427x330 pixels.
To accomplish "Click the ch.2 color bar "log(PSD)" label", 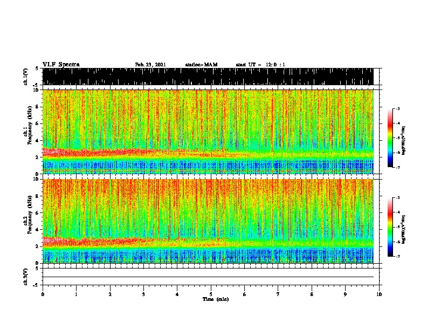I will tap(404, 229).
